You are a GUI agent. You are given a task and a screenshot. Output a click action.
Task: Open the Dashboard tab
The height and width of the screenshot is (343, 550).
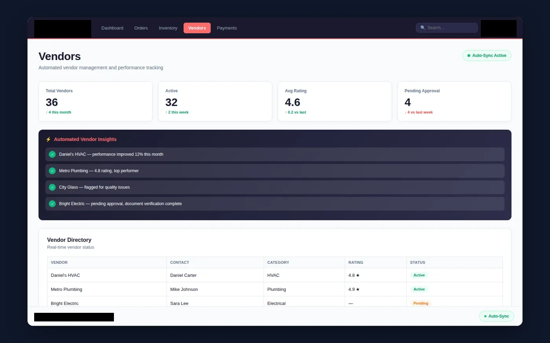(112, 28)
